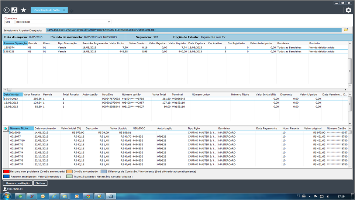Image resolution: width=355 pixels, height=200 pixels.
Task: Close the Conciliação de Cartão tab
Action: [x=64, y=10]
